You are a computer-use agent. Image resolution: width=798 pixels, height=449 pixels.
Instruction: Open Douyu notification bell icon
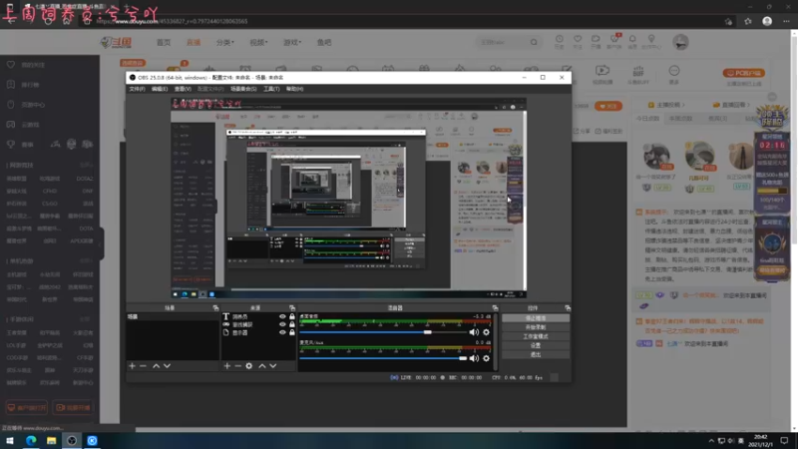point(632,41)
